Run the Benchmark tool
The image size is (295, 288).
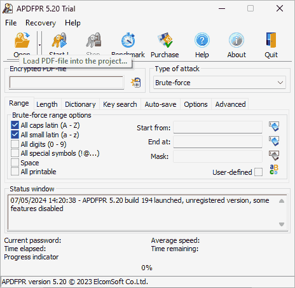[128, 40]
